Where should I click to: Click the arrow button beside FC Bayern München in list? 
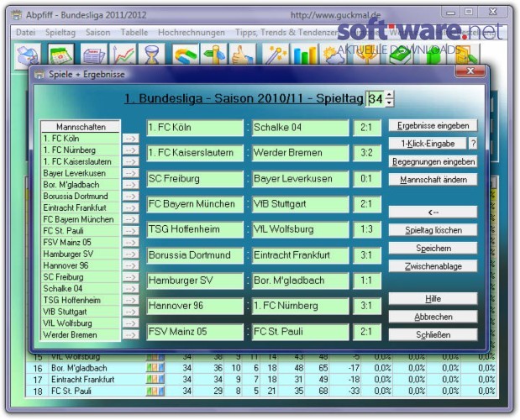(x=131, y=219)
